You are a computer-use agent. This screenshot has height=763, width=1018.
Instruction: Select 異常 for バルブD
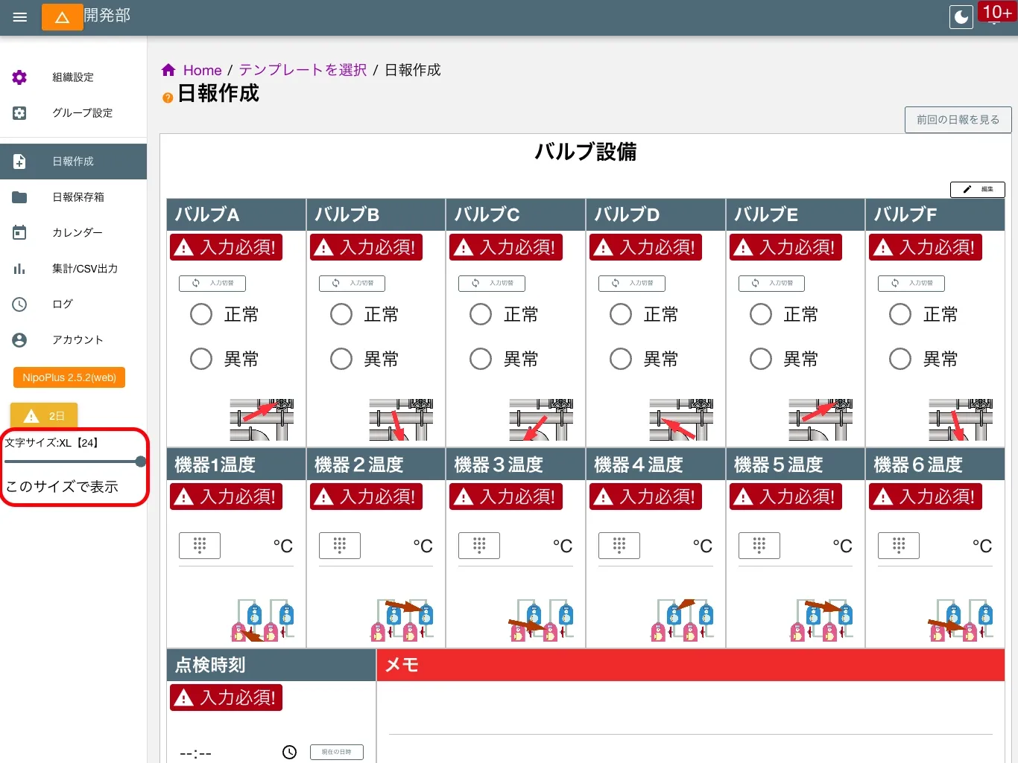pos(621,359)
